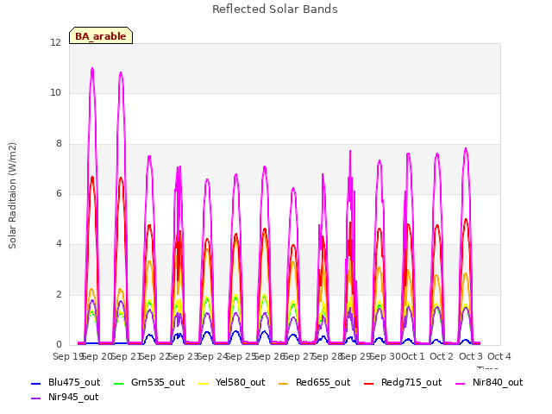Click the orange Red655_out legend swatch
The image size is (552, 414).
pos(284,383)
